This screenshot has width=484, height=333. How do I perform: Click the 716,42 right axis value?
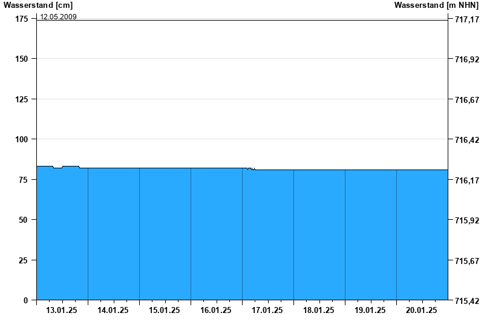(466, 140)
